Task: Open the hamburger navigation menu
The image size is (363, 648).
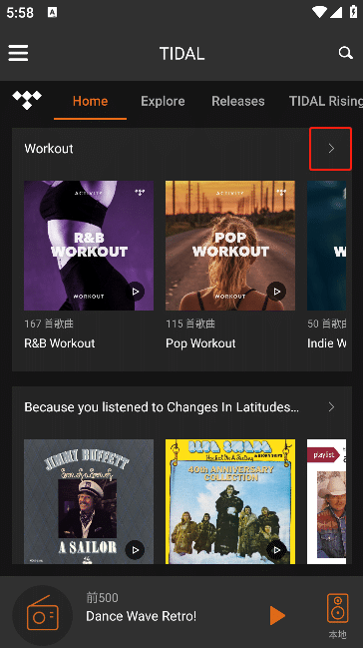Action: click(x=18, y=53)
